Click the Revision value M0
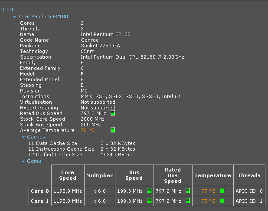Image resolution: width=268 pixels, height=211 pixels. [x=84, y=91]
